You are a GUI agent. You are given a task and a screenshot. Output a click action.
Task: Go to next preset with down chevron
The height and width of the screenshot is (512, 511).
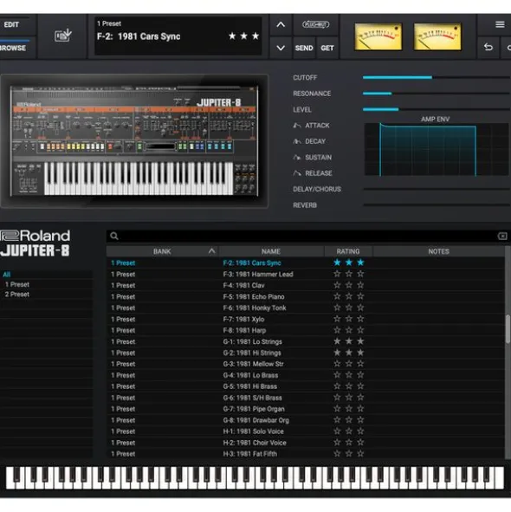pyautogui.click(x=281, y=48)
